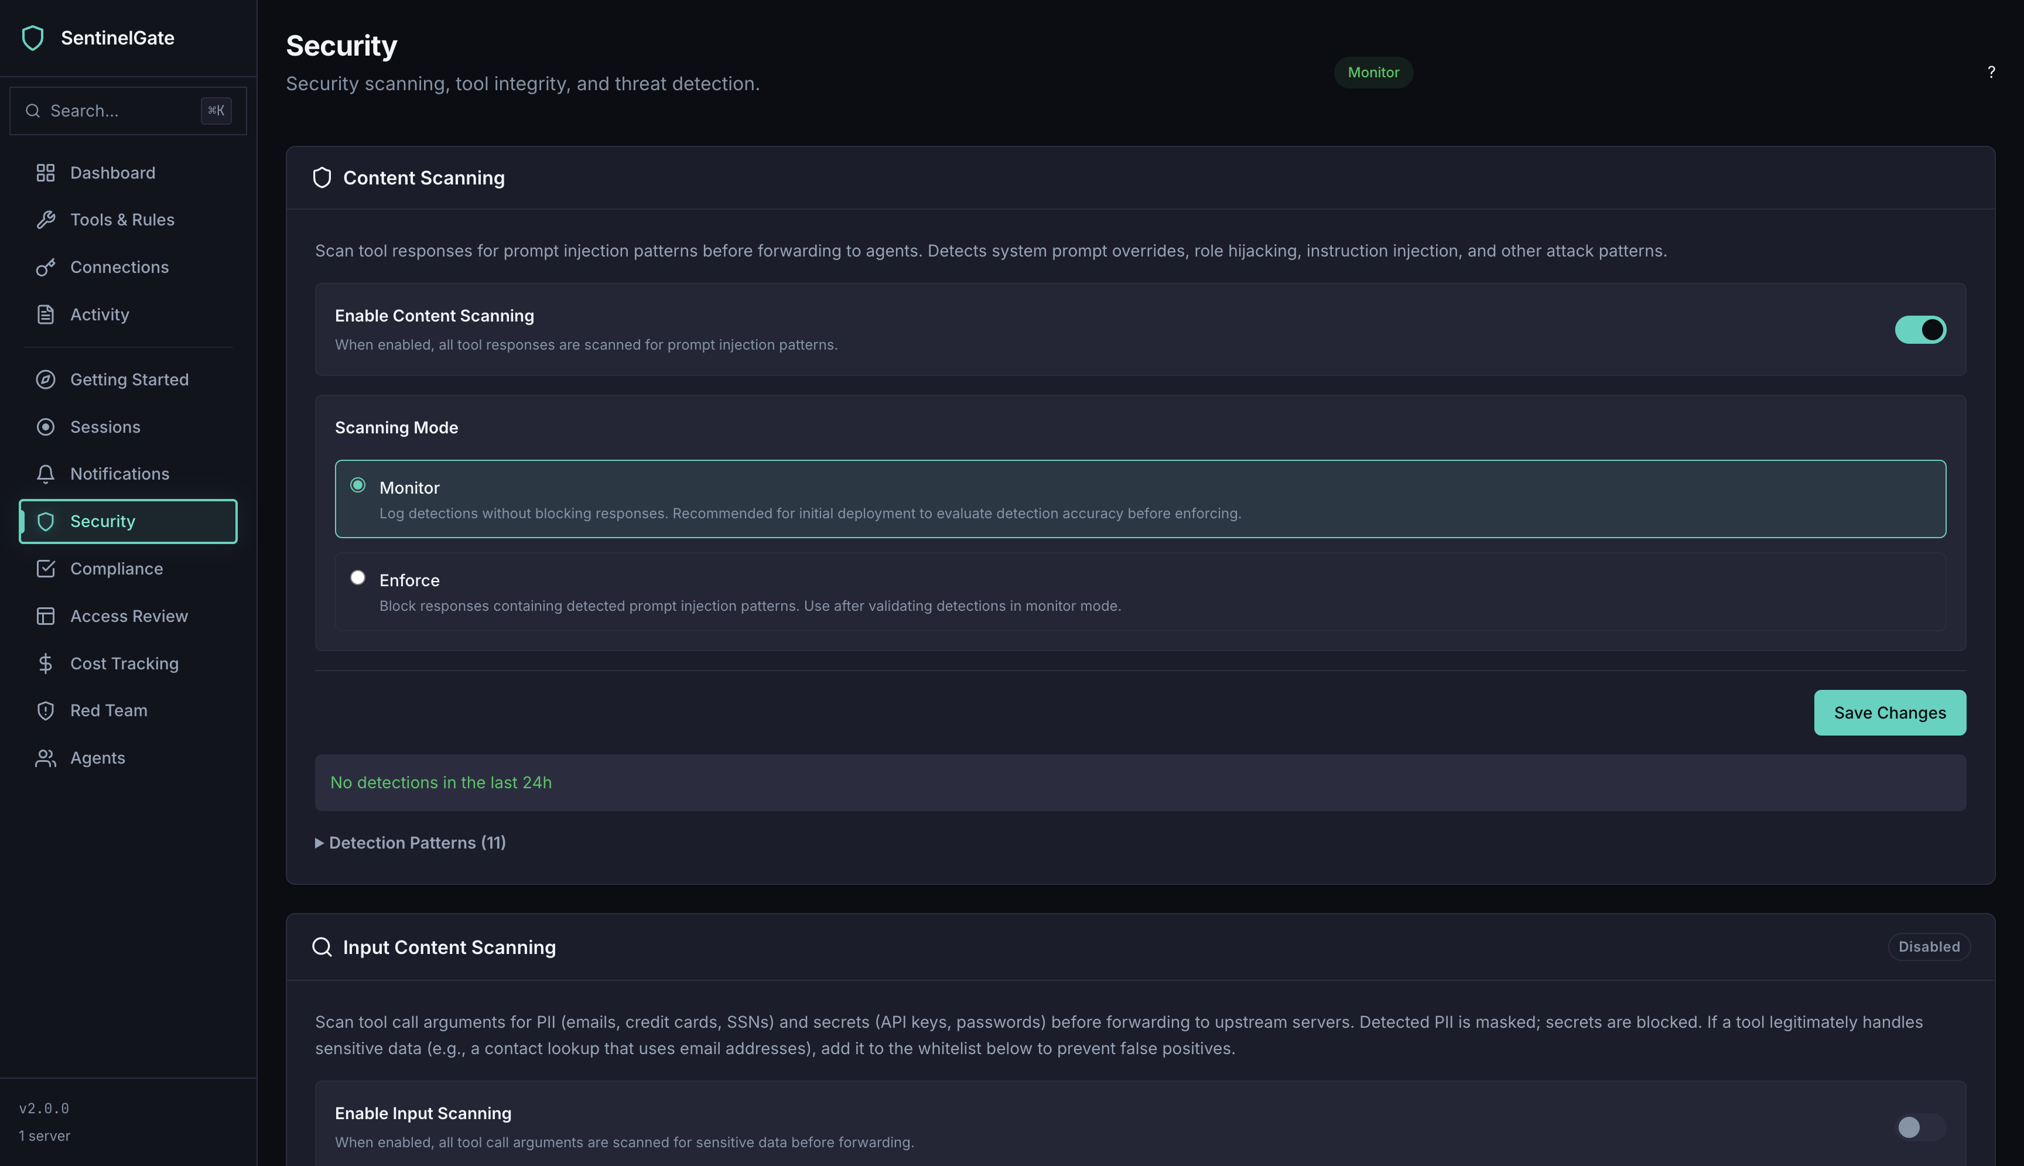This screenshot has width=2024, height=1166.
Task: Click the Red Team shield icon
Action: [46, 710]
